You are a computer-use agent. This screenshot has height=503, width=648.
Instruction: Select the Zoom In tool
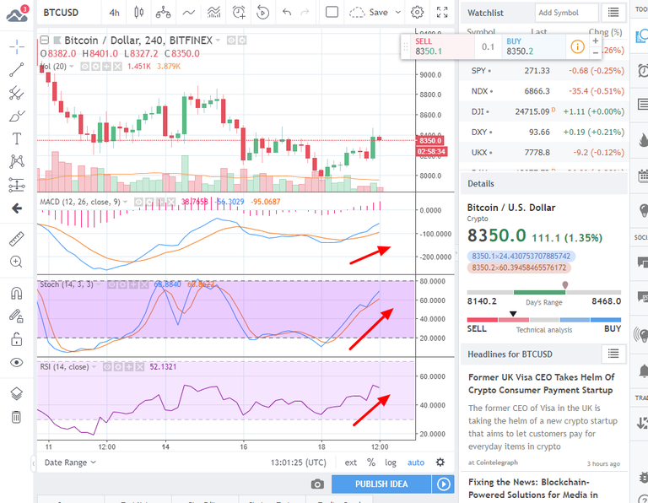pyautogui.click(x=17, y=262)
